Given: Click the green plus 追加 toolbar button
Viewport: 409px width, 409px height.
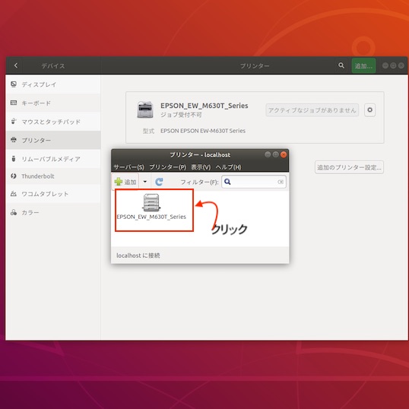Looking at the screenshot, I should coord(125,182).
